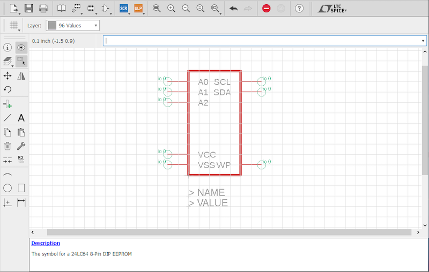
Task: Click the redraw zoom magnifier icon
Action: click(201, 9)
